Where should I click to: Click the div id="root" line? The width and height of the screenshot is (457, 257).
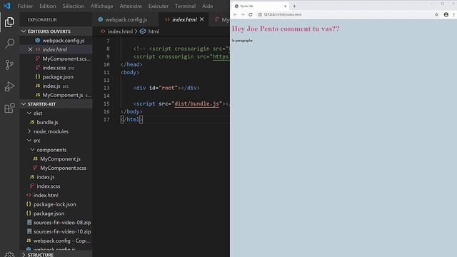166,88
